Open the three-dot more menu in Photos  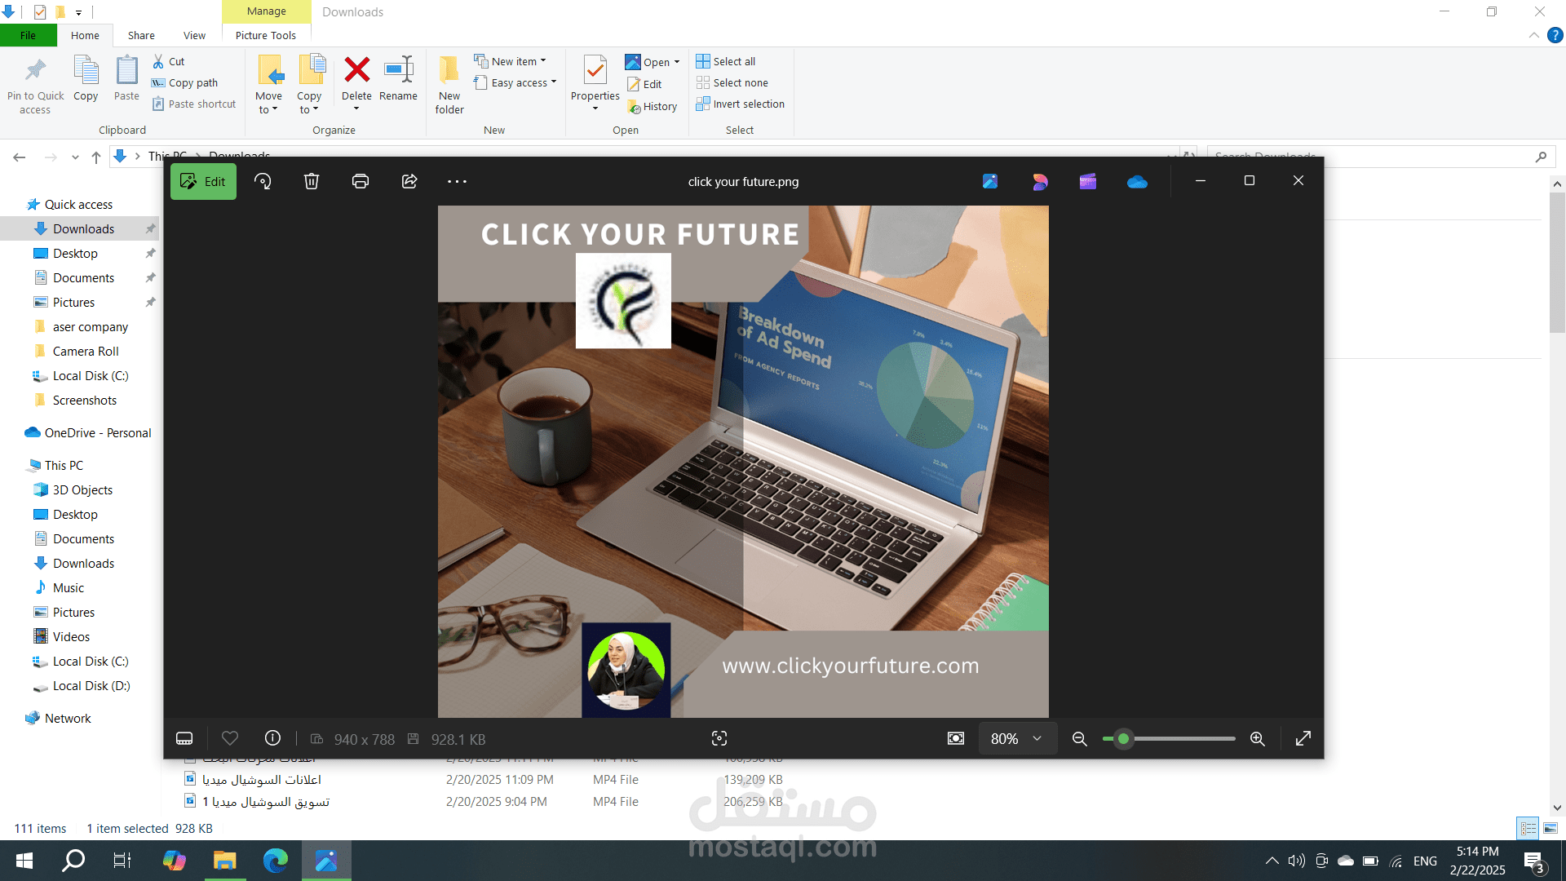point(458,181)
